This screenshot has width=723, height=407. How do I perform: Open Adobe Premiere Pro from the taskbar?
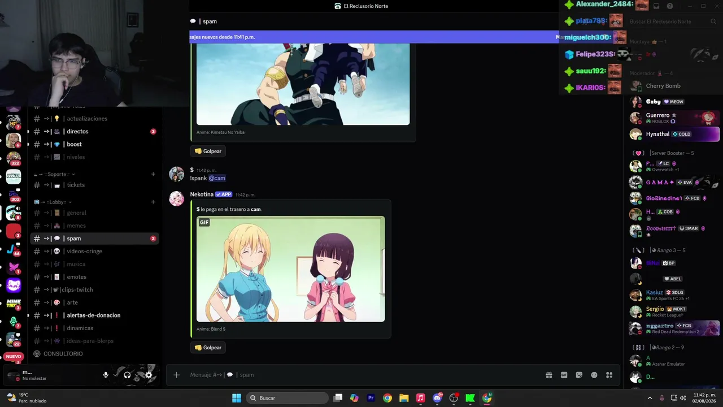[x=371, y=398]
